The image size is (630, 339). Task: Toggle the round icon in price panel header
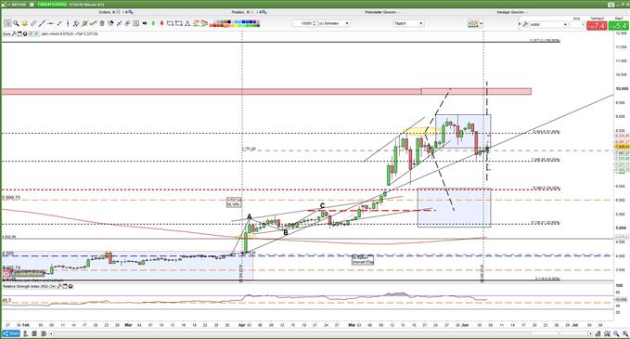(x=25, y=33)
